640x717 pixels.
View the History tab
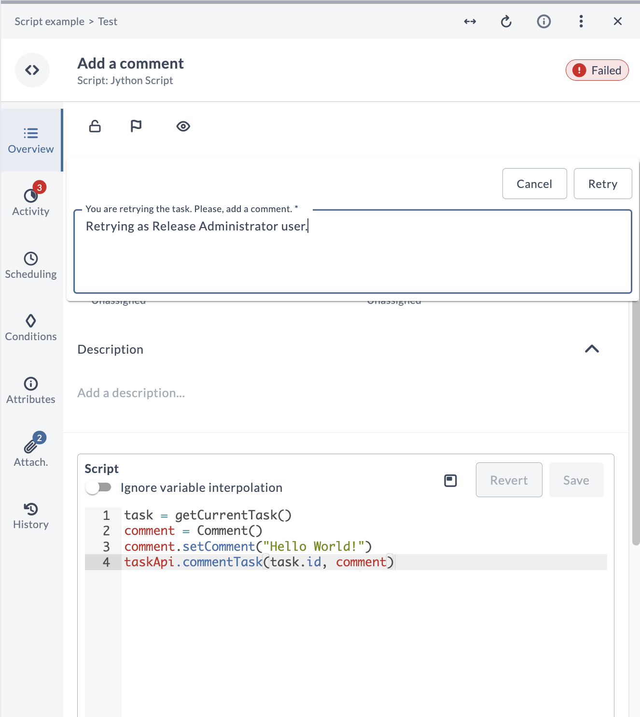tap(31, 515)
